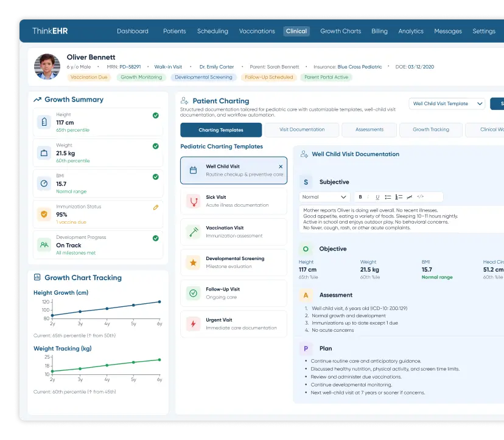Open the Messages section
This screenshot has height=440, width=504.
coord(448,31)
